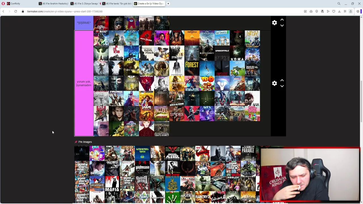Move the ŞİŞİRME tier down
363x204 pixels.
[x=282, y=25]
